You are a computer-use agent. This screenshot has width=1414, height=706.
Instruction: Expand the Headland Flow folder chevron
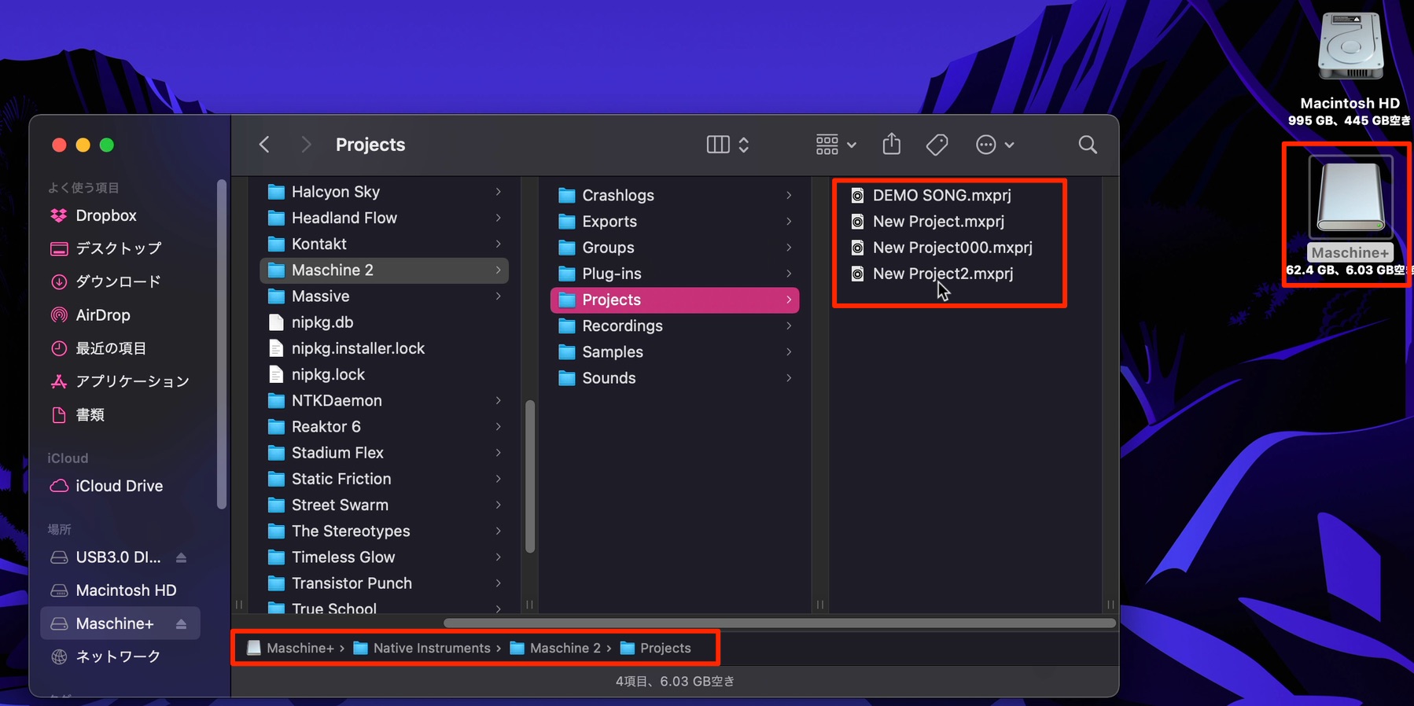point(499,218)
